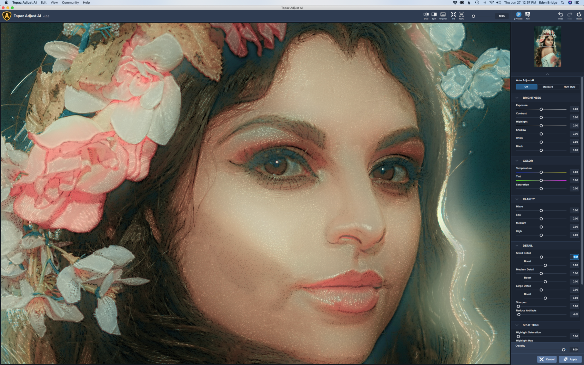The width and height of the screenshot is (584, 365).
Task: Choose HDR Style auto adjust mode
Action: [569, 87]
